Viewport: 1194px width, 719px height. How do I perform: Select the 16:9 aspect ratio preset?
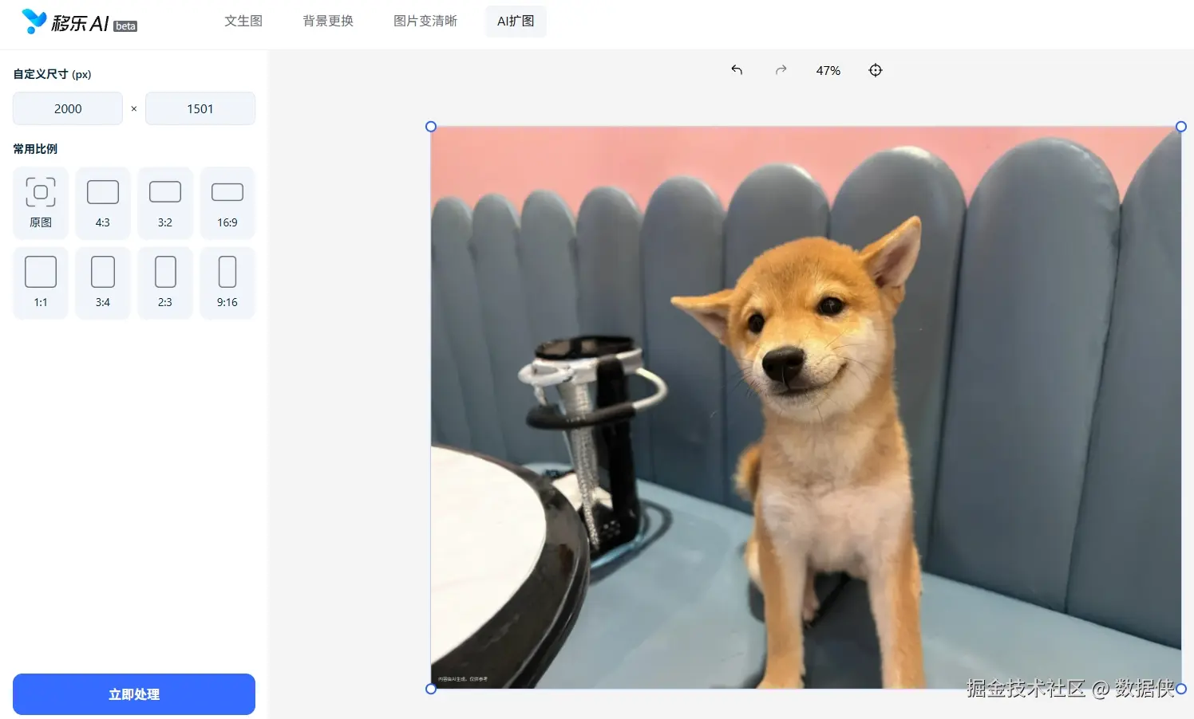coord(227,202)
